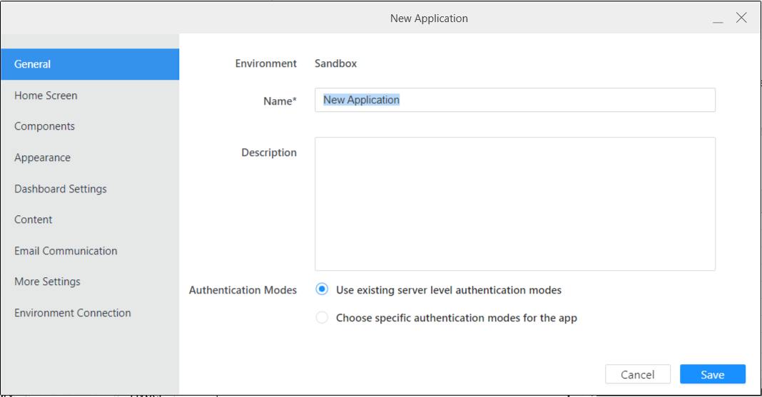The width and height of the screenshot is (762, 397).
Task: Select 'Use existing server level authentication modes'
Action: (322, 290)
